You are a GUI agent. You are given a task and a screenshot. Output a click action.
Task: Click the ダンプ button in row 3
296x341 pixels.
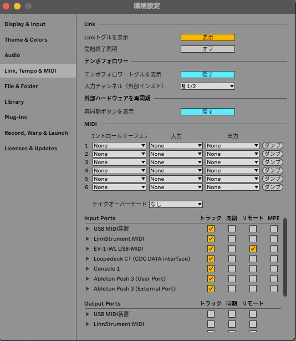(273, 162)
